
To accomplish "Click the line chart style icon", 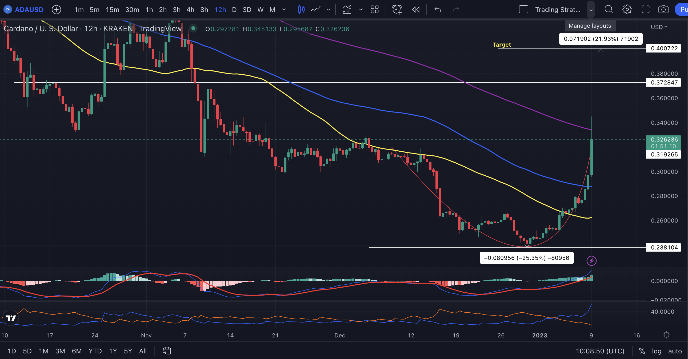I will (x=316, y=10).
